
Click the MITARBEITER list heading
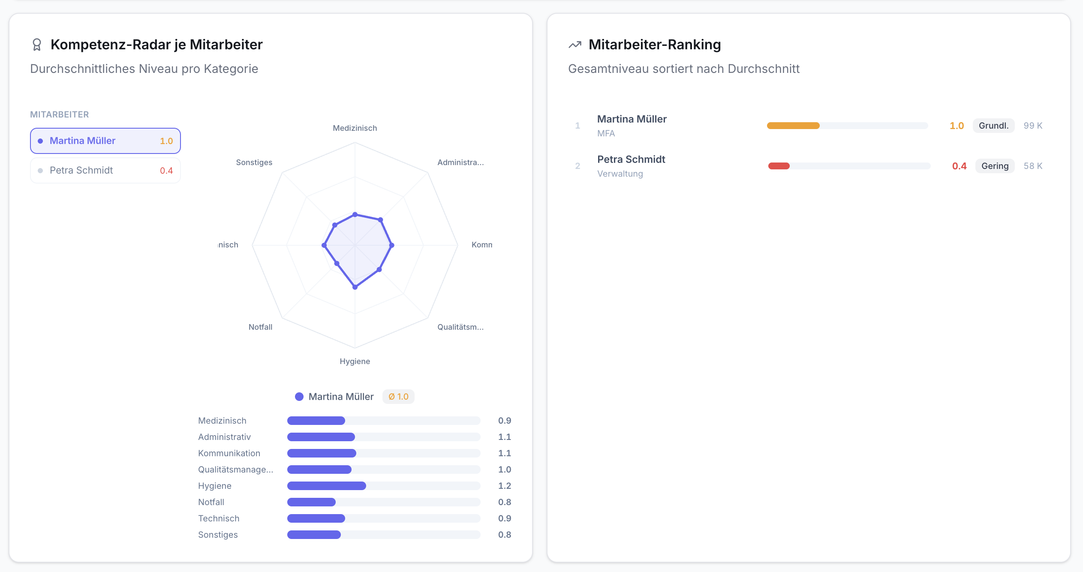pyautogui.click(x=60, y=114)
